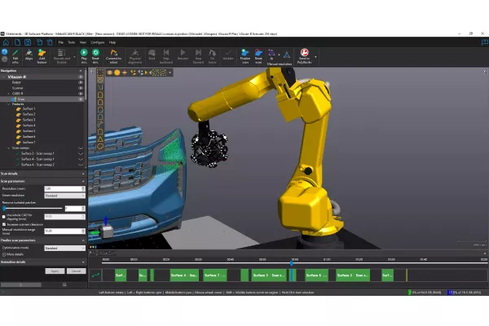Open the Smart resolution dropdown
Screen dimensions: 489x326
[x=64, y=196]
